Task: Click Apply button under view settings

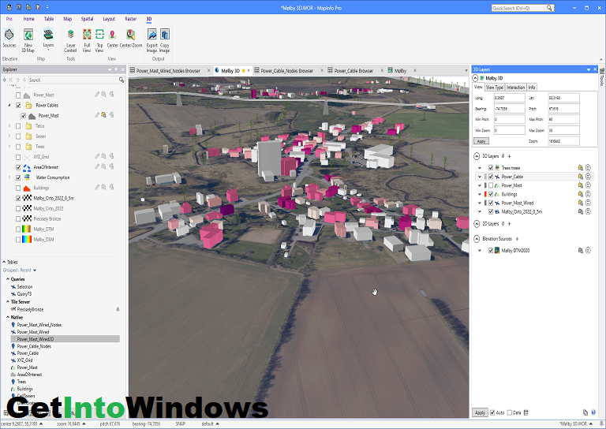Action: click(481, 141)
